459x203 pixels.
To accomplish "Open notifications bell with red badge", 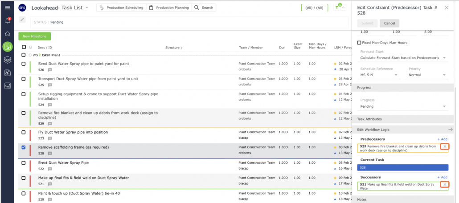I will click(8, 21).
